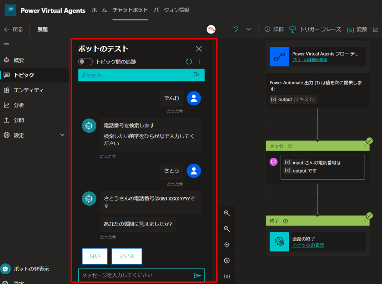This screenshot has height=284, width=382.
Task: Open the トピックの表示 link
Action: pos(308,245)
